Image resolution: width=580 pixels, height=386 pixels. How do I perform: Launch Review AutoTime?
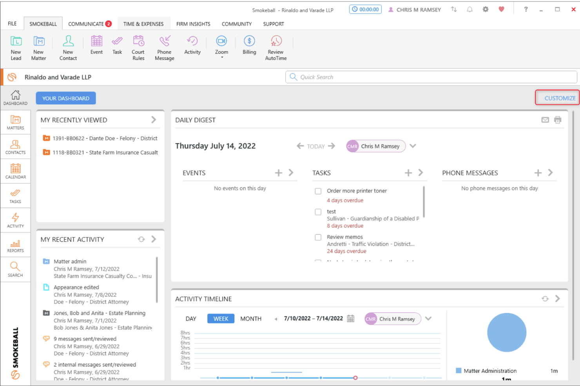click(x=276, y=48)
